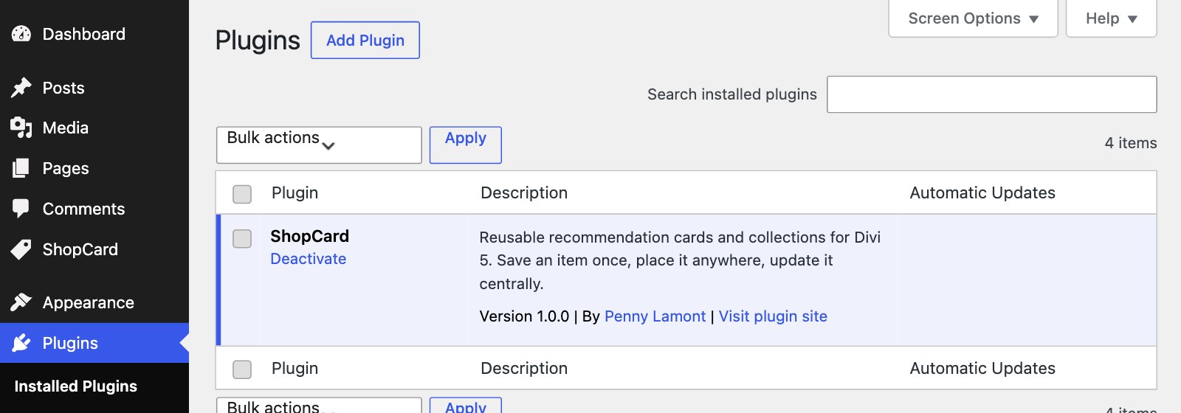
Task: Click the Search installed plugins label
Action: pyautogui.click(x=732, y=94)
